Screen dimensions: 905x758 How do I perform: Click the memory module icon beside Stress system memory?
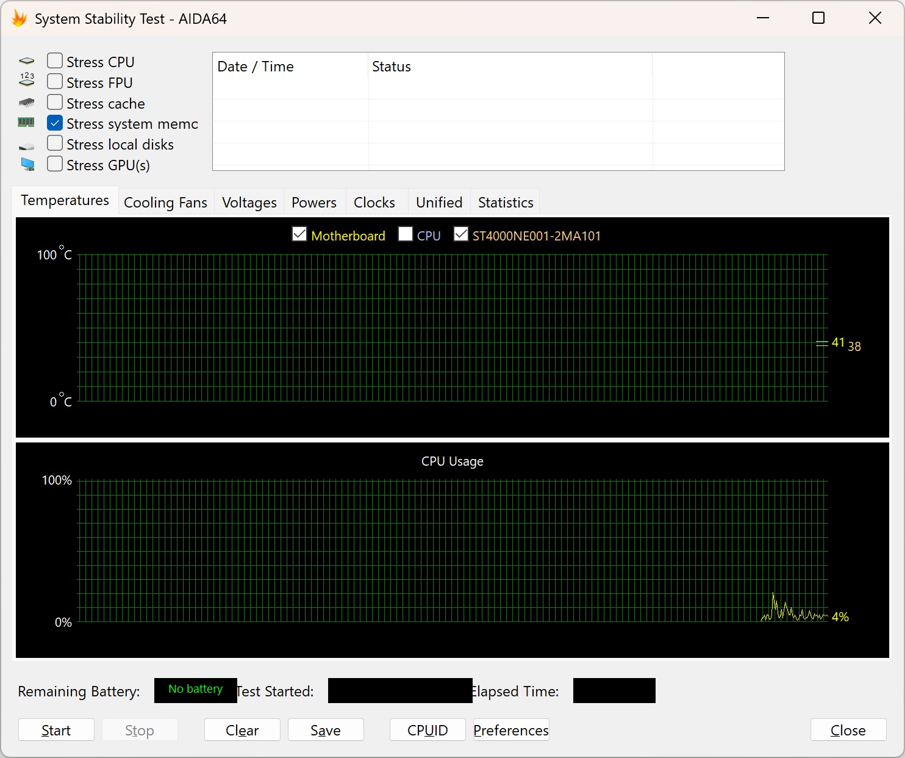[x=26, y=123]
